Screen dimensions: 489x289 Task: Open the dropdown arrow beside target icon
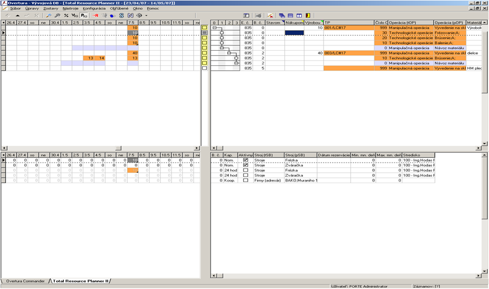point(146,15)
